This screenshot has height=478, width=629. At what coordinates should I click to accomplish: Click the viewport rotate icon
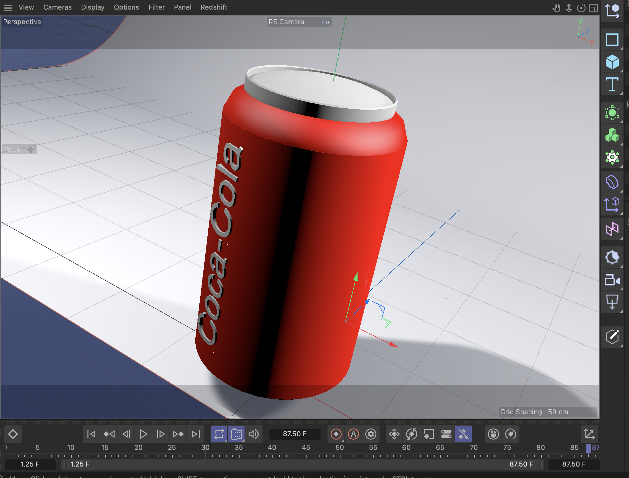coord(581,8)
